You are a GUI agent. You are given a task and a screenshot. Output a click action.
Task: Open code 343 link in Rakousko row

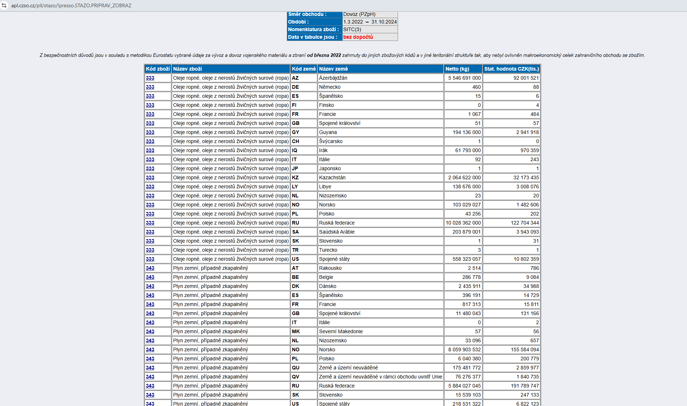[x=150, y=268]
